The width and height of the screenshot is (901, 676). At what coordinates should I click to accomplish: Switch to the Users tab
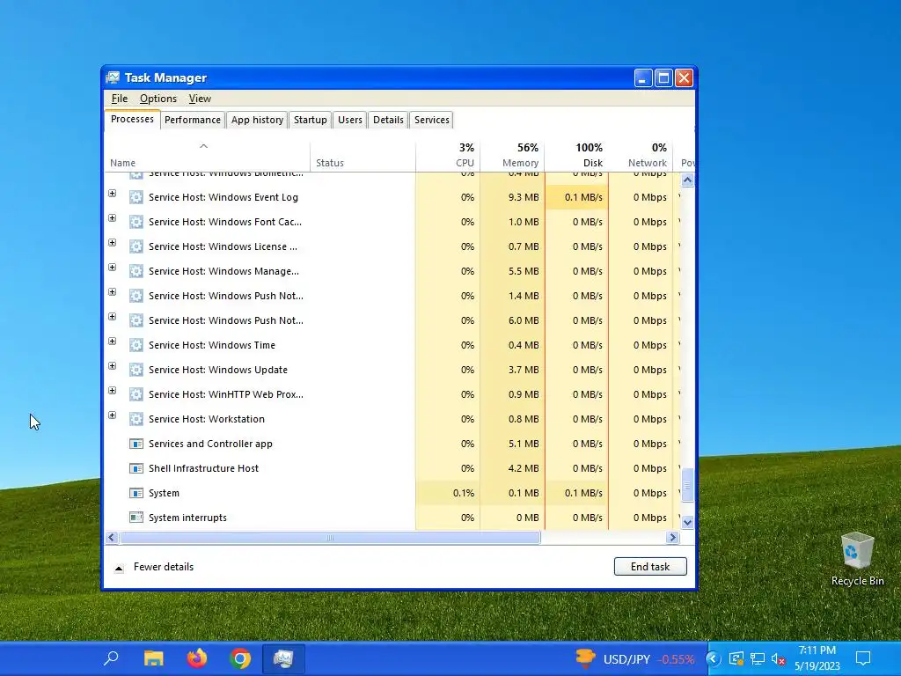click(x=350, y=120)
